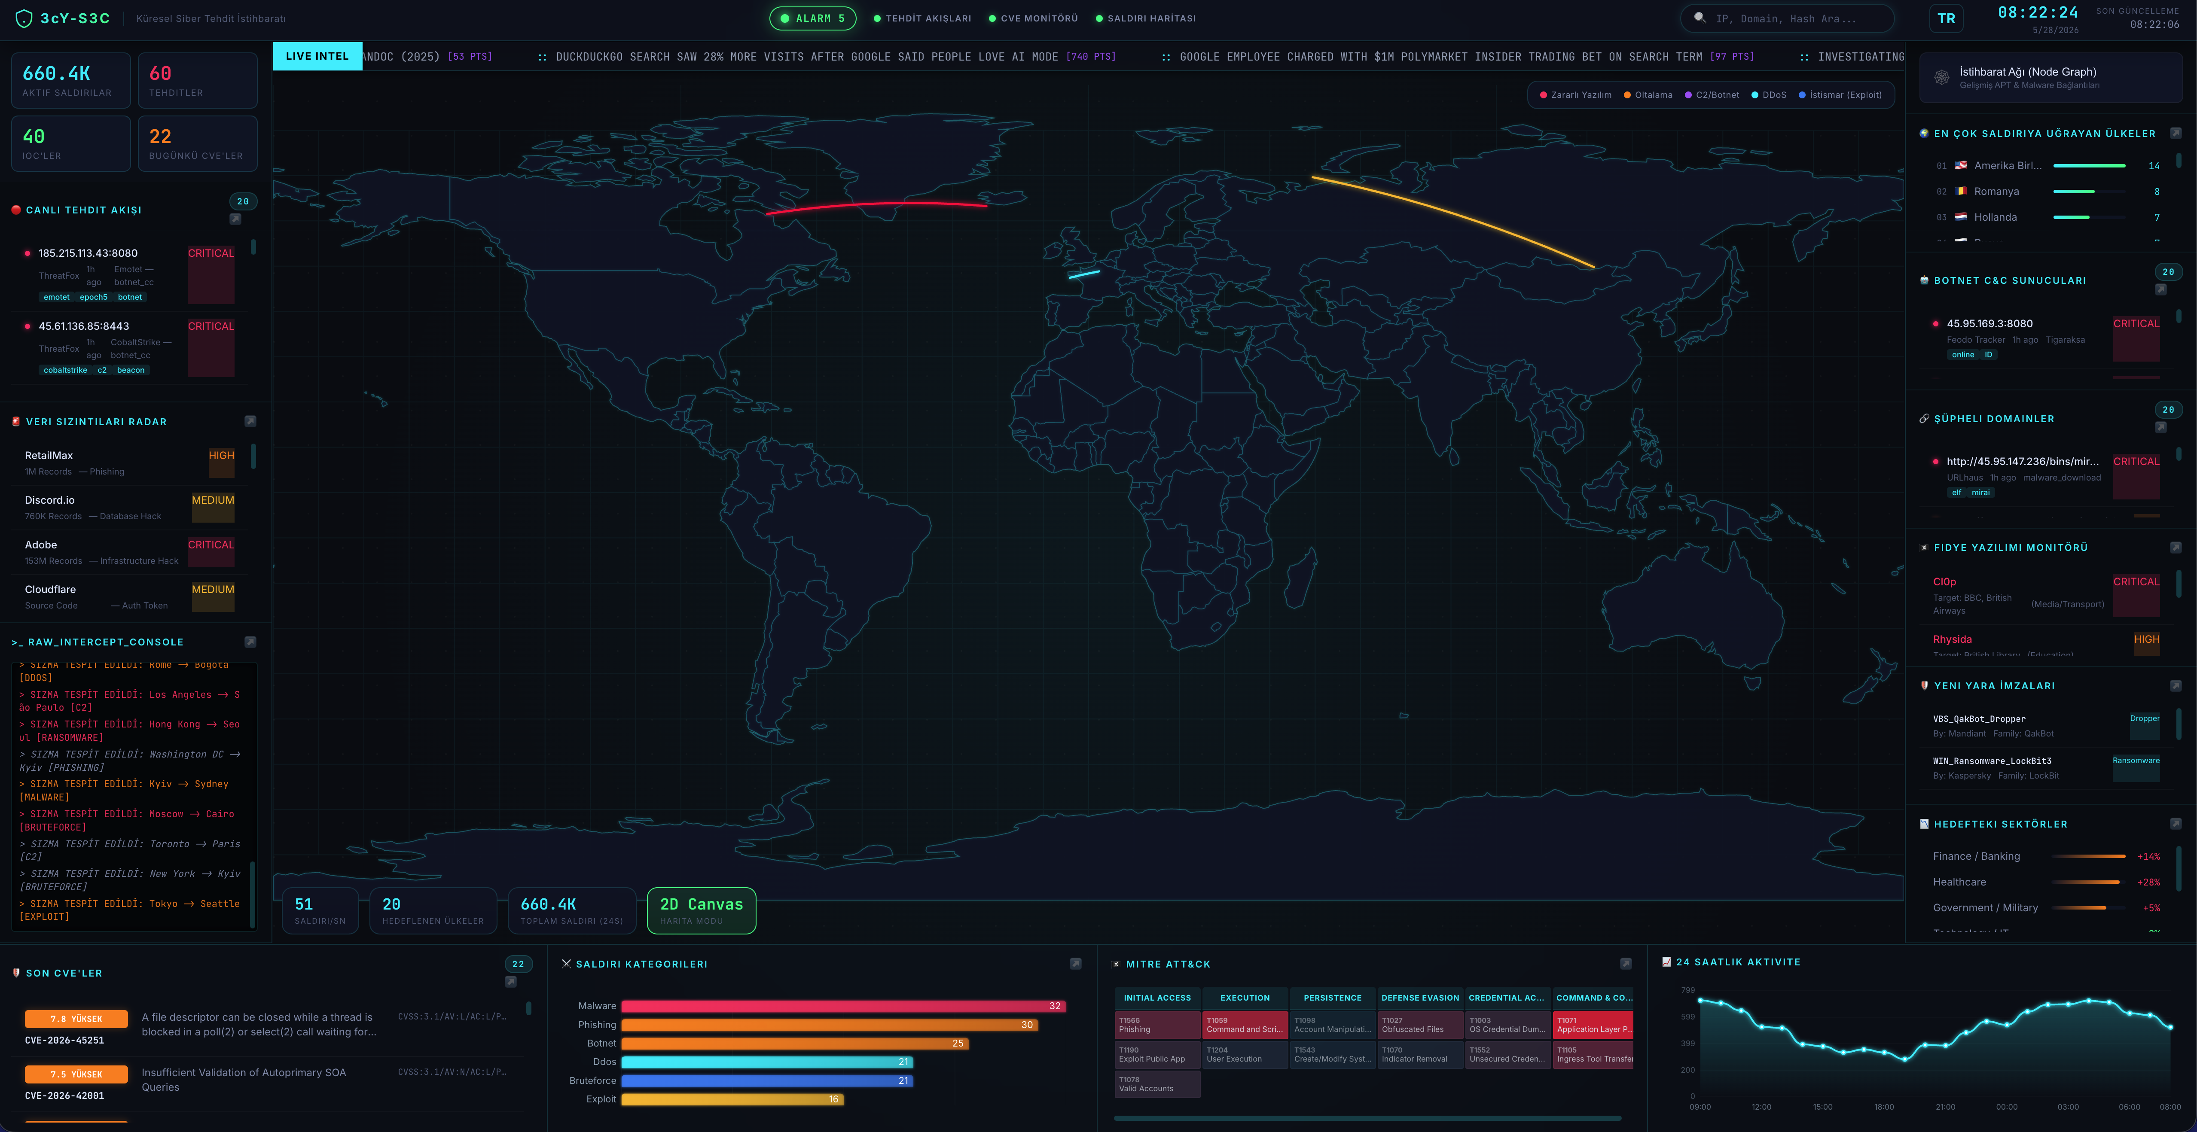Click red dot icon beside Canlı Tehdit Akışı
The width and height of the screenshot is (2197, 1132).
point(15,210)
